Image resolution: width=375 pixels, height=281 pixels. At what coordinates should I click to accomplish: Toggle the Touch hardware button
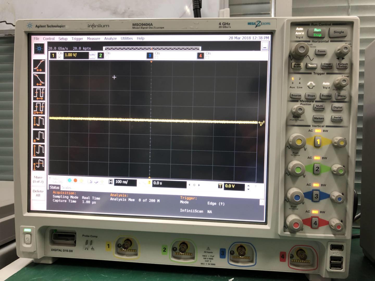click(x=312, y=66)
